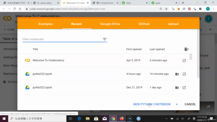This screenshot has height=122, width=217.
Task: Locate py4ds323.ipynb in Drive folder icon
Action: coord(177,74)
